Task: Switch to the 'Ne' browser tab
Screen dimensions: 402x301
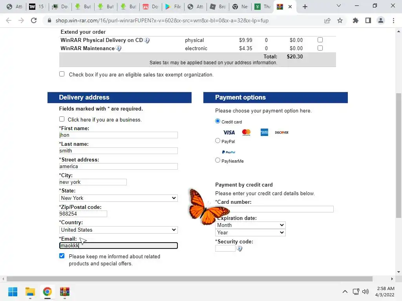Action: click(x=240, y=7)
